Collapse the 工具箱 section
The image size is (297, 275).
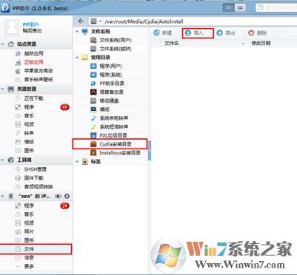pyautogui.click(x=3, y=160)
